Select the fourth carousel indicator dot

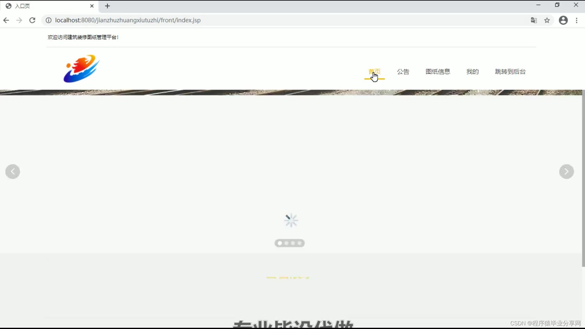(x=300, y=243)
